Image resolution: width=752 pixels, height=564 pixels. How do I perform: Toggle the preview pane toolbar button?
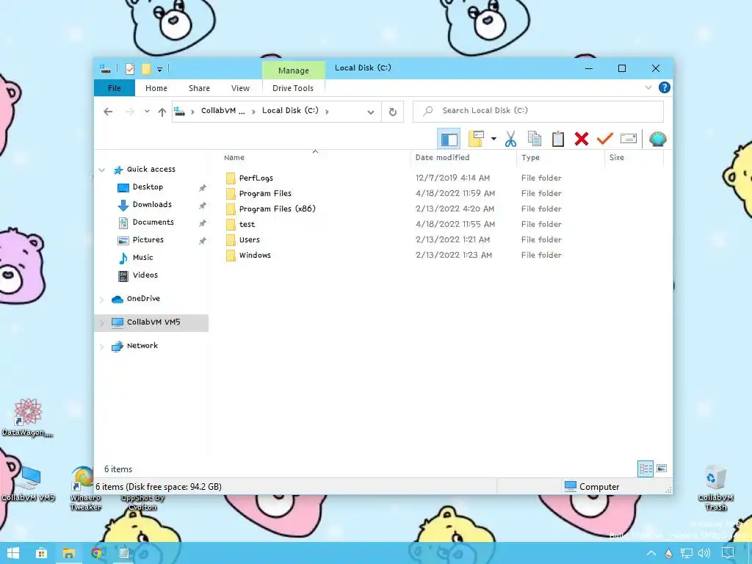(449, 139)
